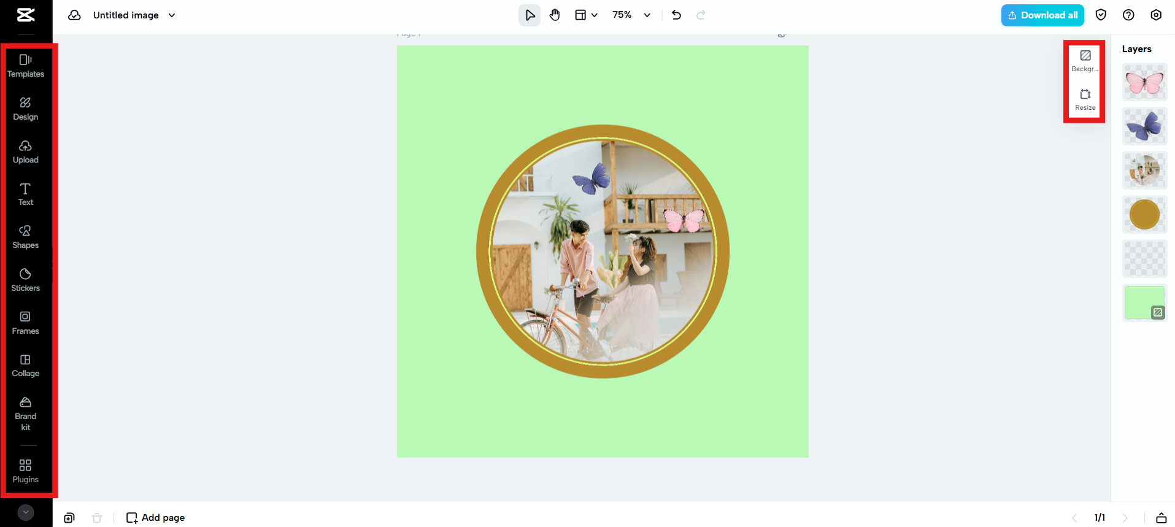This screenshot has width=1175, height=527.
Task: Open the Design panel
Action: tap(26, 109)
